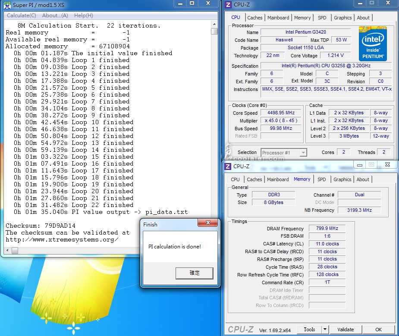Screen dimensions: 399x336
Task: Click the CPU-Z logo icon in top CPU-Z window
Action: click(x=228, y=5)
